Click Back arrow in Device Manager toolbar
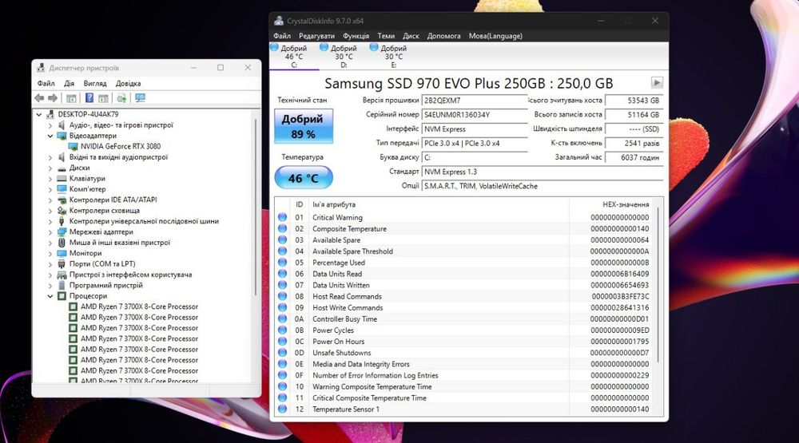 (x=39, y=97)
